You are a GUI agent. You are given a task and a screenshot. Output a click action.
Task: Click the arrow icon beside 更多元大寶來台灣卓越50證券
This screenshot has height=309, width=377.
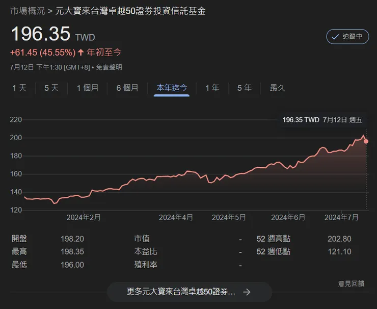click(247, 292)
